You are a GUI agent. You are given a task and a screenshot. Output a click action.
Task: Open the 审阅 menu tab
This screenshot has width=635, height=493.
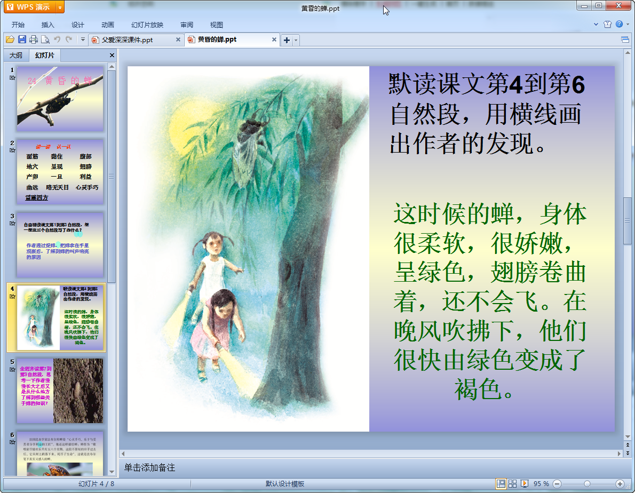point(187,25)
